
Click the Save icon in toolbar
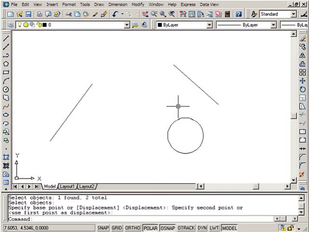29,14
